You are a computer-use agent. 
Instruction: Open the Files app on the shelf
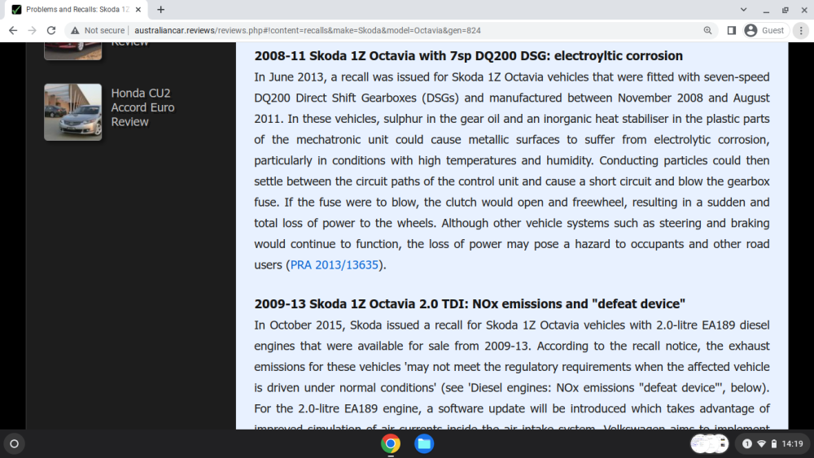[x=424, y=443]
